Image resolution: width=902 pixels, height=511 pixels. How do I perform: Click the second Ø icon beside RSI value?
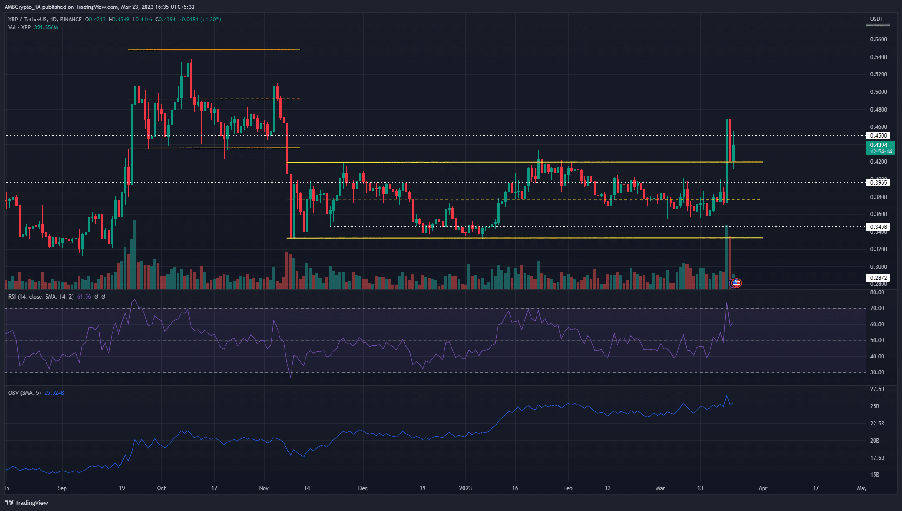[103, 297]
